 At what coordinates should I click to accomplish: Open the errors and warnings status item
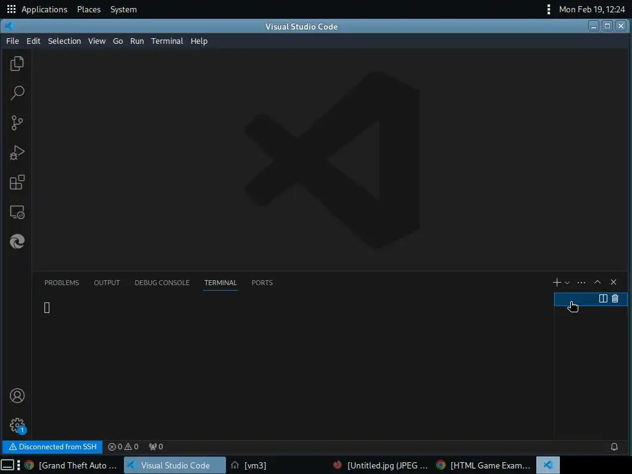click(123, 447)
